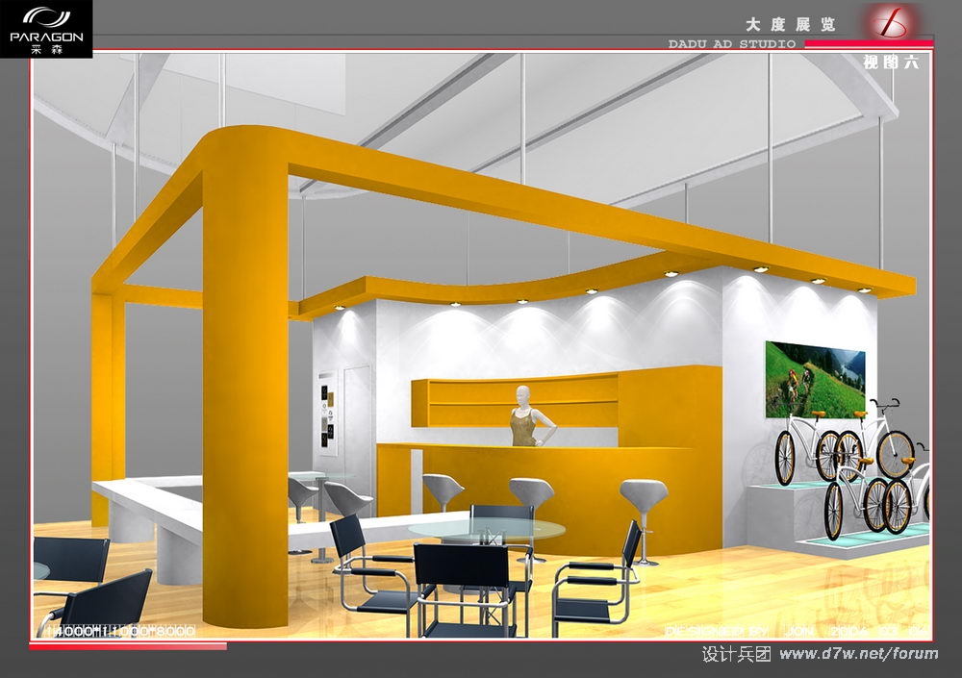Click the round glass table top
962x678 pixels.
(x=486, y=528)
